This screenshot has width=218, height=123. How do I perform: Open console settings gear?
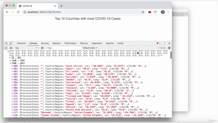[x=169, y=48]
